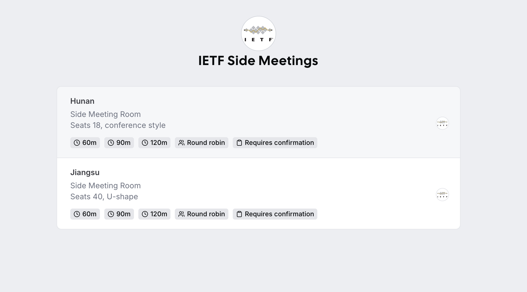Select the 60m badge for Jiangsu
The width and height of the screenshot is (527, 292).
coord(85,214)
